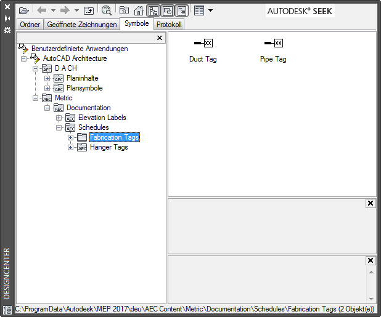Collapse the Documentation node
Viewport: 381px width, 317px height.
[x=47, y=108]
